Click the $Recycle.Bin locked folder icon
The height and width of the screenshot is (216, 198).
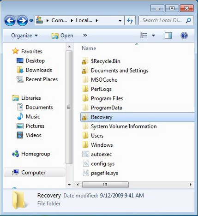(85, 61)
